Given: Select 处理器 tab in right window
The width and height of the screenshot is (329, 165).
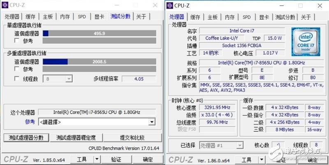Looking at the screenshot, I should 177,16.
